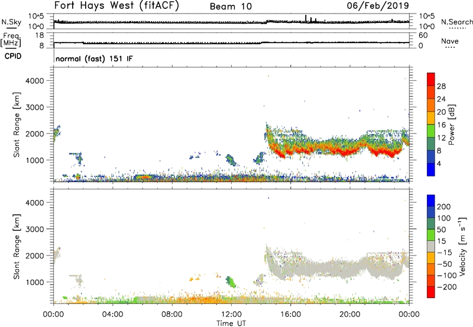Click 'Slant Range [km]' label of power panel

pyautogui.click(x=17, y=125)
